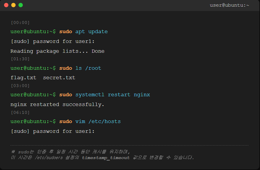The width and height of the screenshot is (260, 170).
Task: Click the window title user@ubuntu:~
Action: (x=229, y=5)
